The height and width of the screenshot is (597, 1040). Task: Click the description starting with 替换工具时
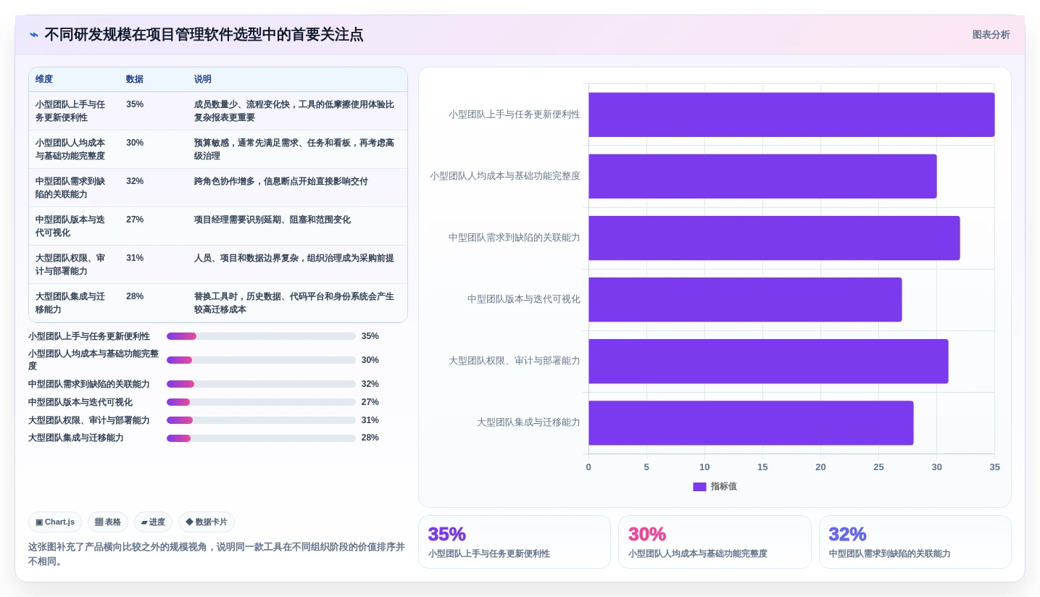click(294, 303)
